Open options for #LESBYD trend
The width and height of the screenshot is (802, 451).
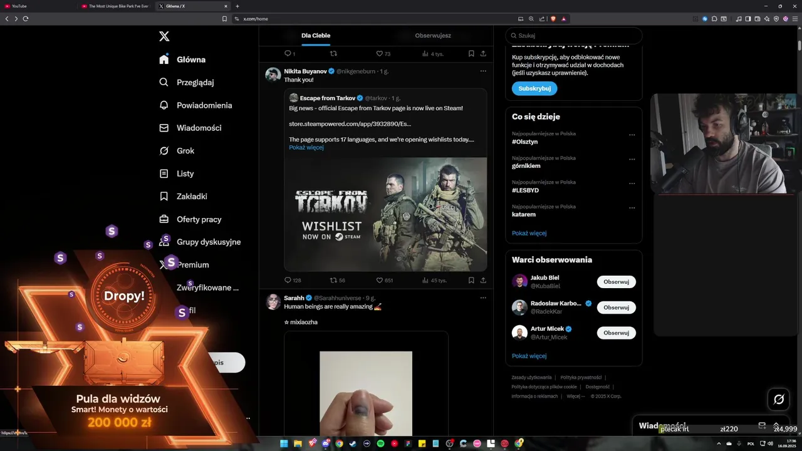[x=632, y=184]
